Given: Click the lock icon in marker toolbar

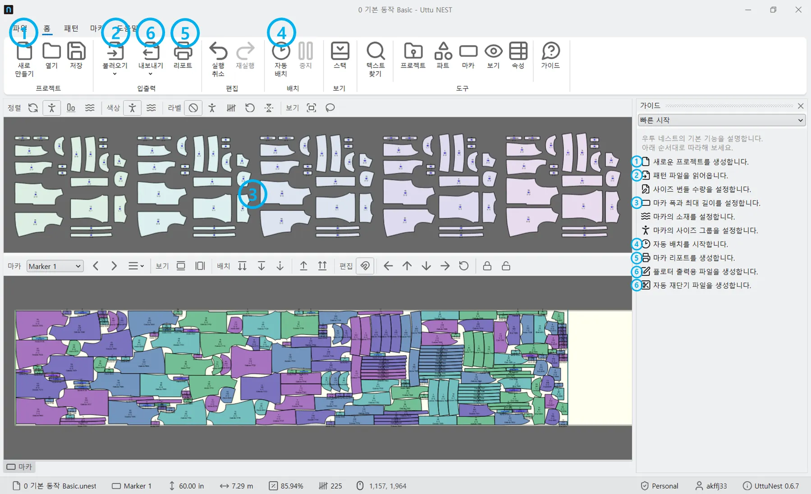Looking at the screenshot, I should (x=487, y=266).
